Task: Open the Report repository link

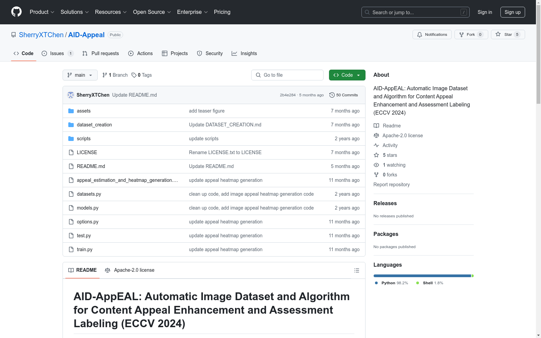Action: click(392, 185)
